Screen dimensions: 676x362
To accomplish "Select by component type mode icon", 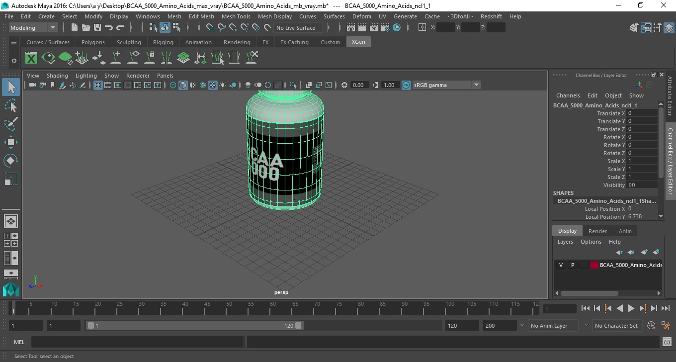I will [x=176, y=28].
